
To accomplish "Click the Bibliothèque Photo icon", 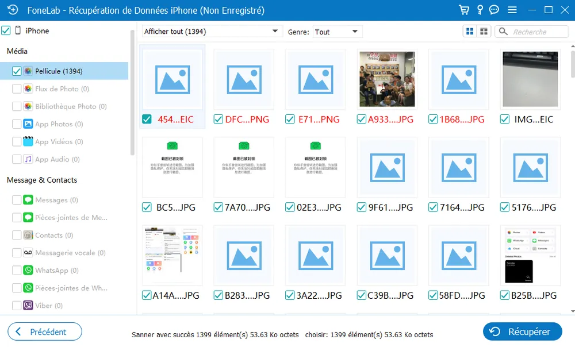I will 28,106.
